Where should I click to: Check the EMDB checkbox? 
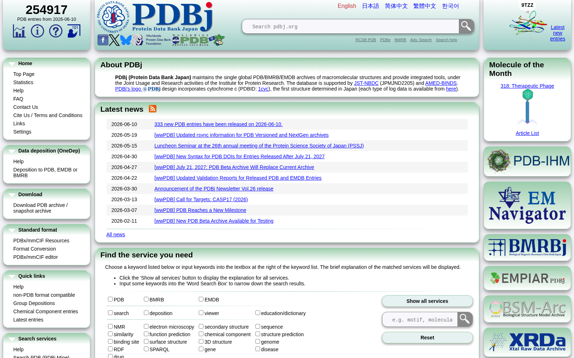pos(201,299)
